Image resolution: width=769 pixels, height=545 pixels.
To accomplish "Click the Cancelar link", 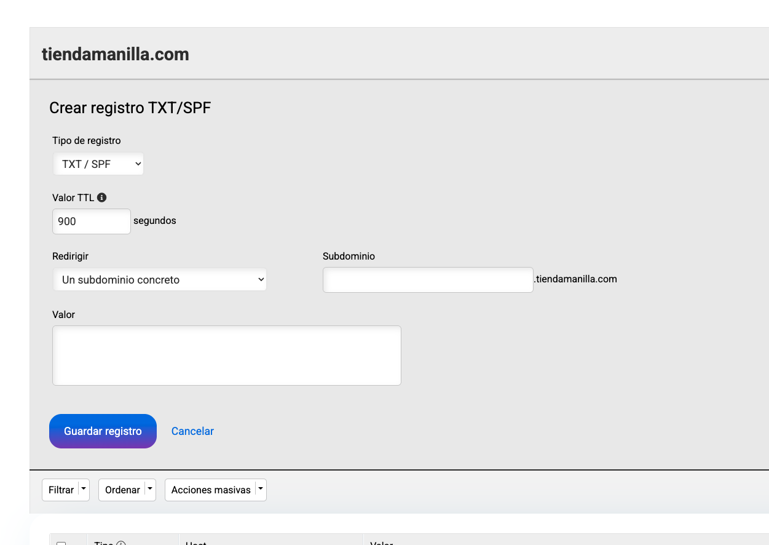I will [192, 431].
